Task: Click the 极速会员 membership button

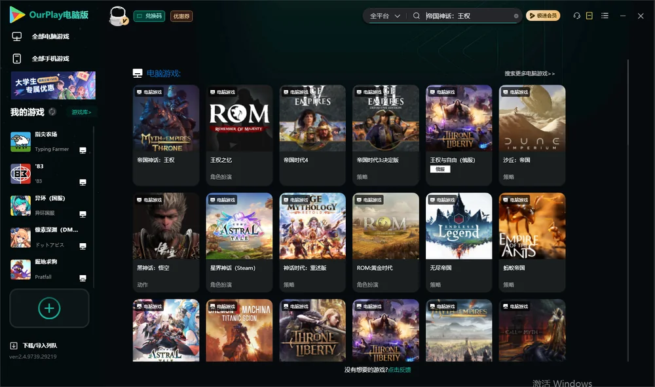Action: [x=542, y=16]
